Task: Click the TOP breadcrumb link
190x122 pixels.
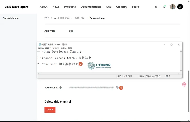Action: (47, 18)
